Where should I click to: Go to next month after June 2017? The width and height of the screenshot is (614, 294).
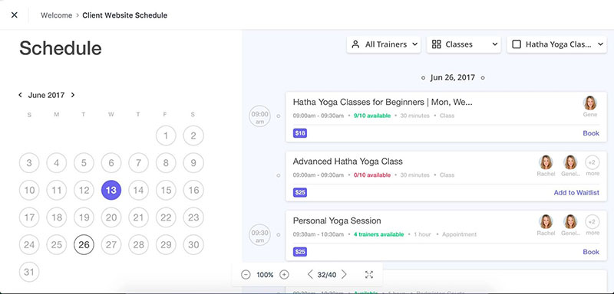[x=73, y=95]
